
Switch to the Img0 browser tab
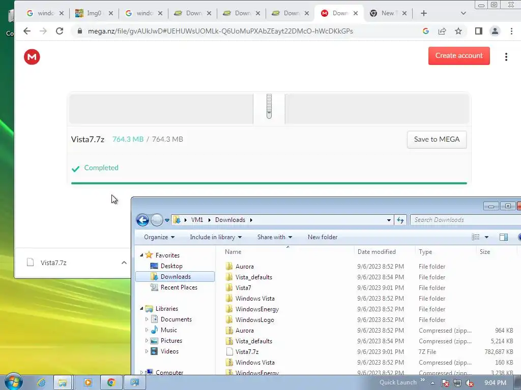point(94,13)
